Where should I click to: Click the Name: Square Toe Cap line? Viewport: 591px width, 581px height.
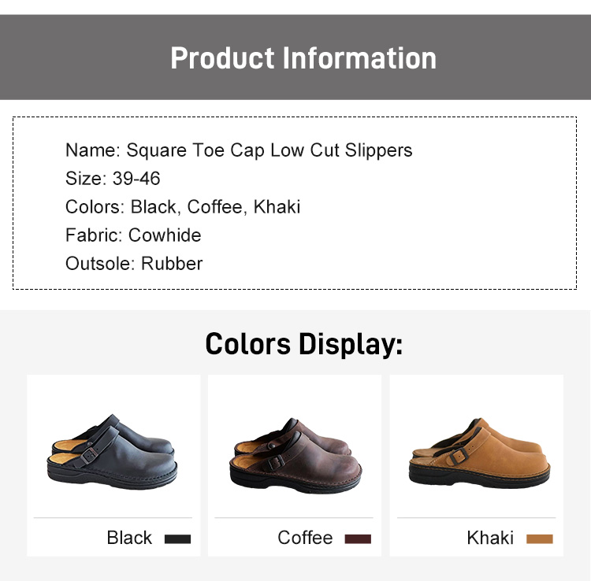point(239,150)
